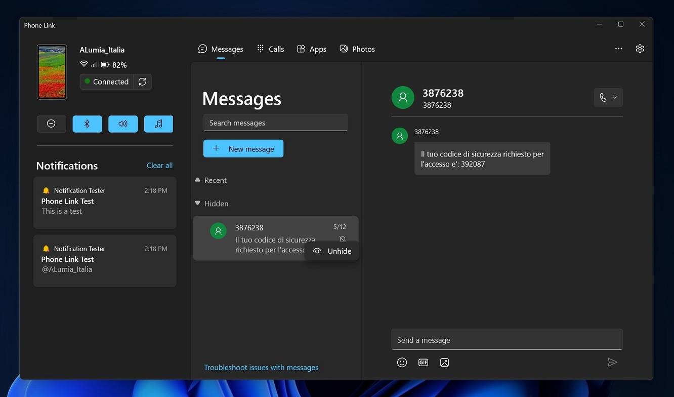Disable Bluetooth on the phone

coord(87,124)
